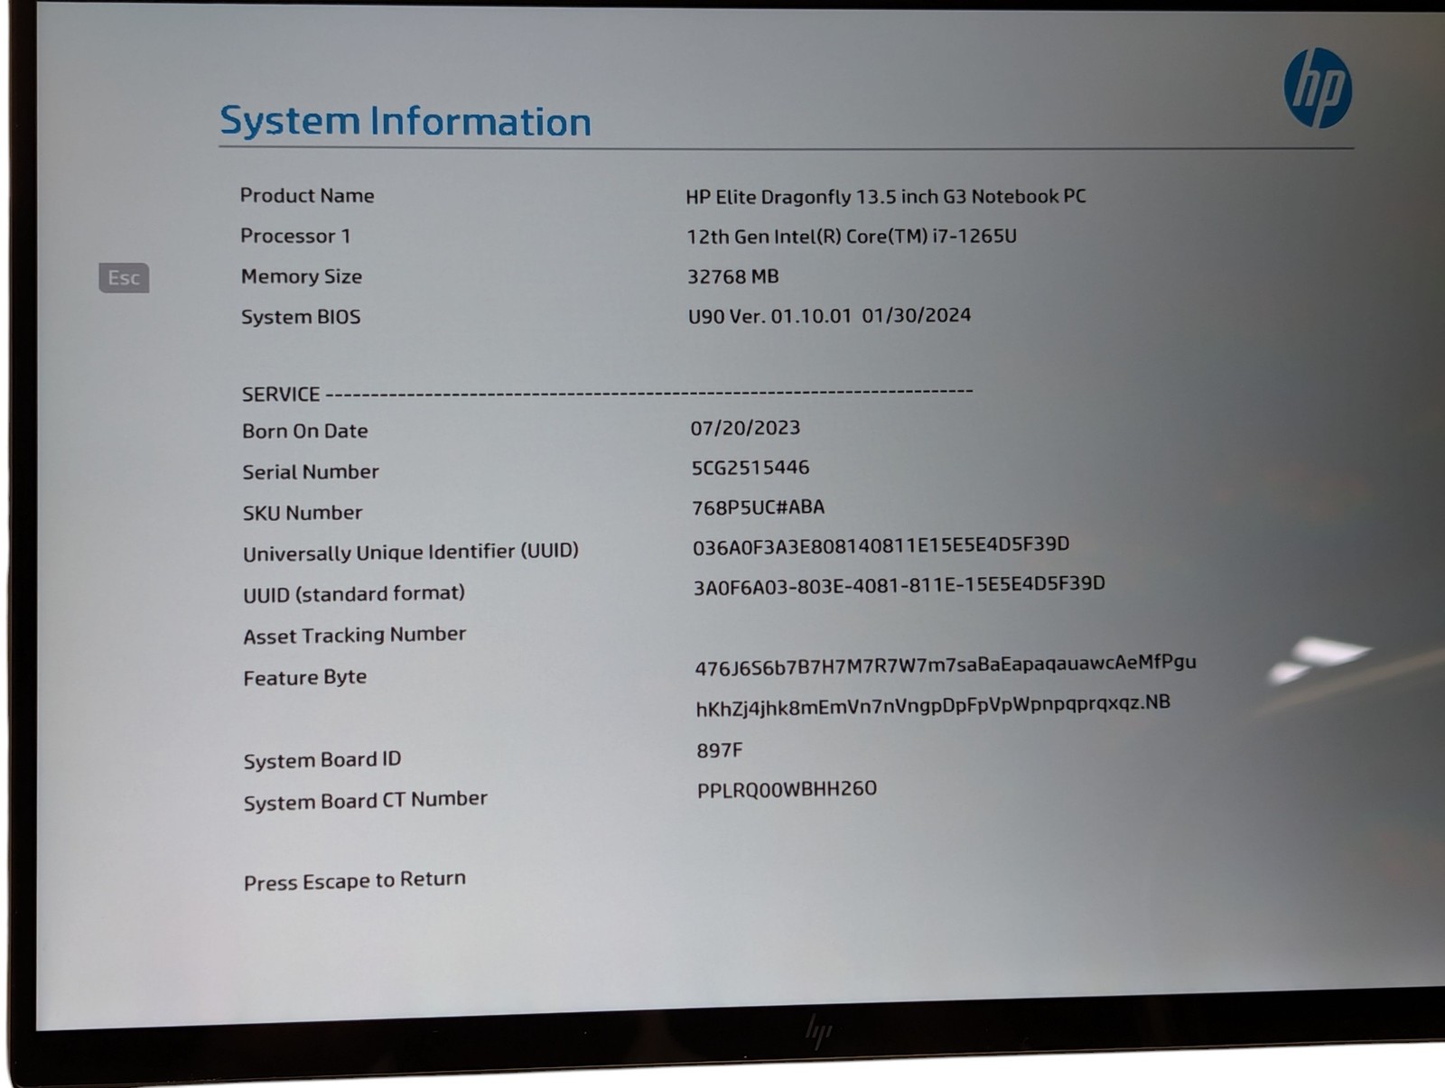Click the System Board ID label
The image size is (1445, 1088).
coord(322,760)
